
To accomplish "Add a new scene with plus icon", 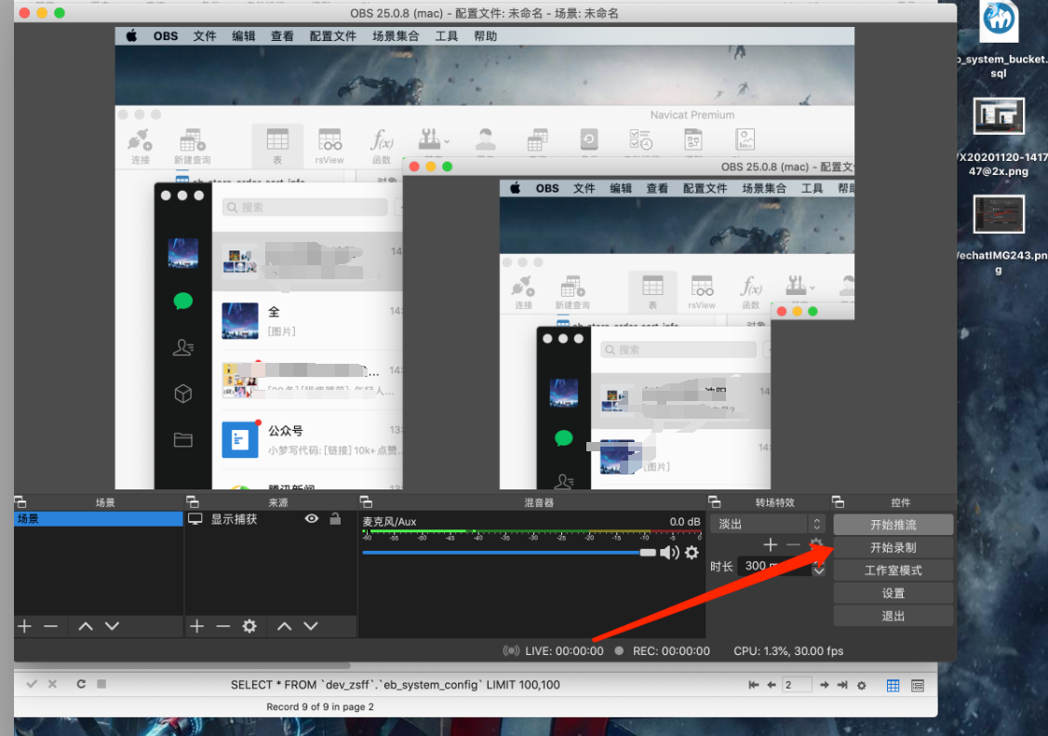I will 25,626.
